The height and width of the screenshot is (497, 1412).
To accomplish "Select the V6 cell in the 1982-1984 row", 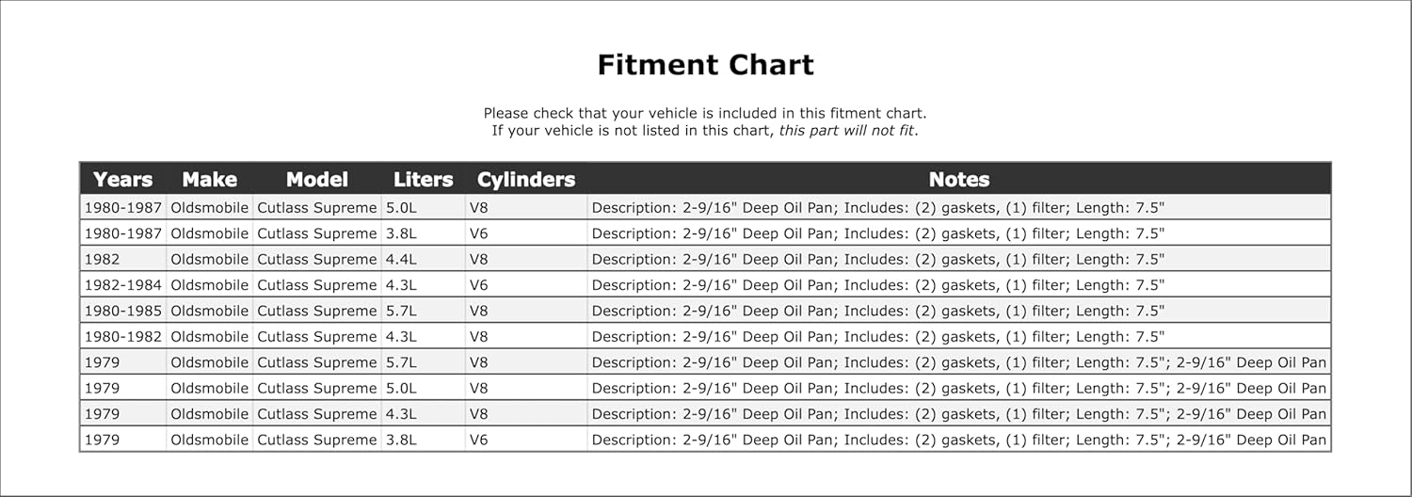I will (x=479, y=285).
